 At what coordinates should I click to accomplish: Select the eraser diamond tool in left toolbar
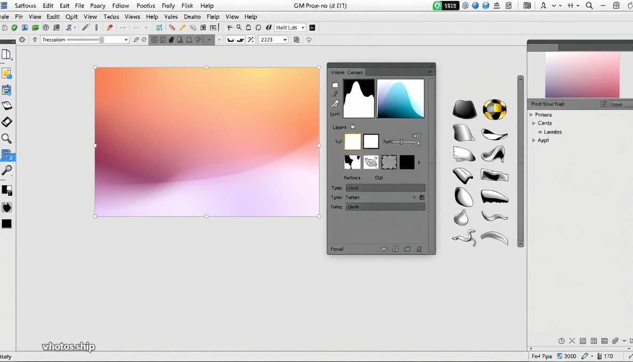(7, 122)
